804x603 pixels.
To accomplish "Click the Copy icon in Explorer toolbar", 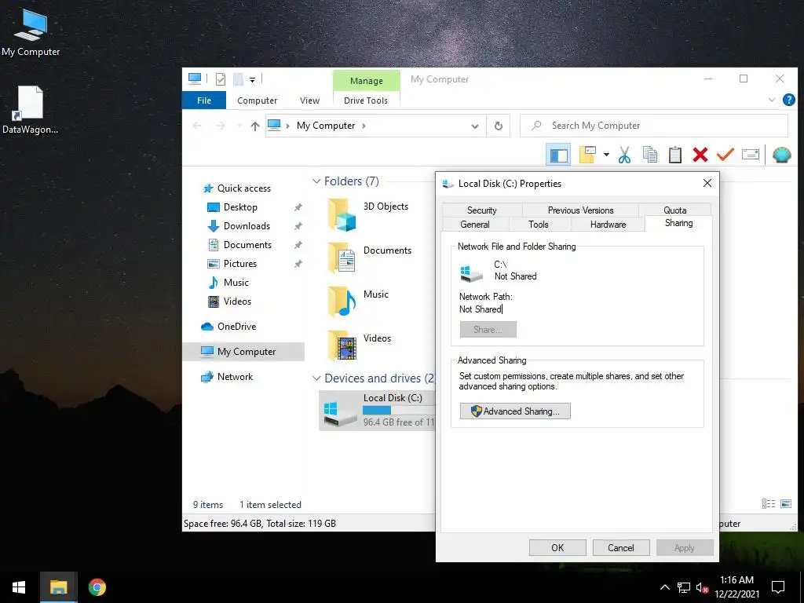I will 649,155.
